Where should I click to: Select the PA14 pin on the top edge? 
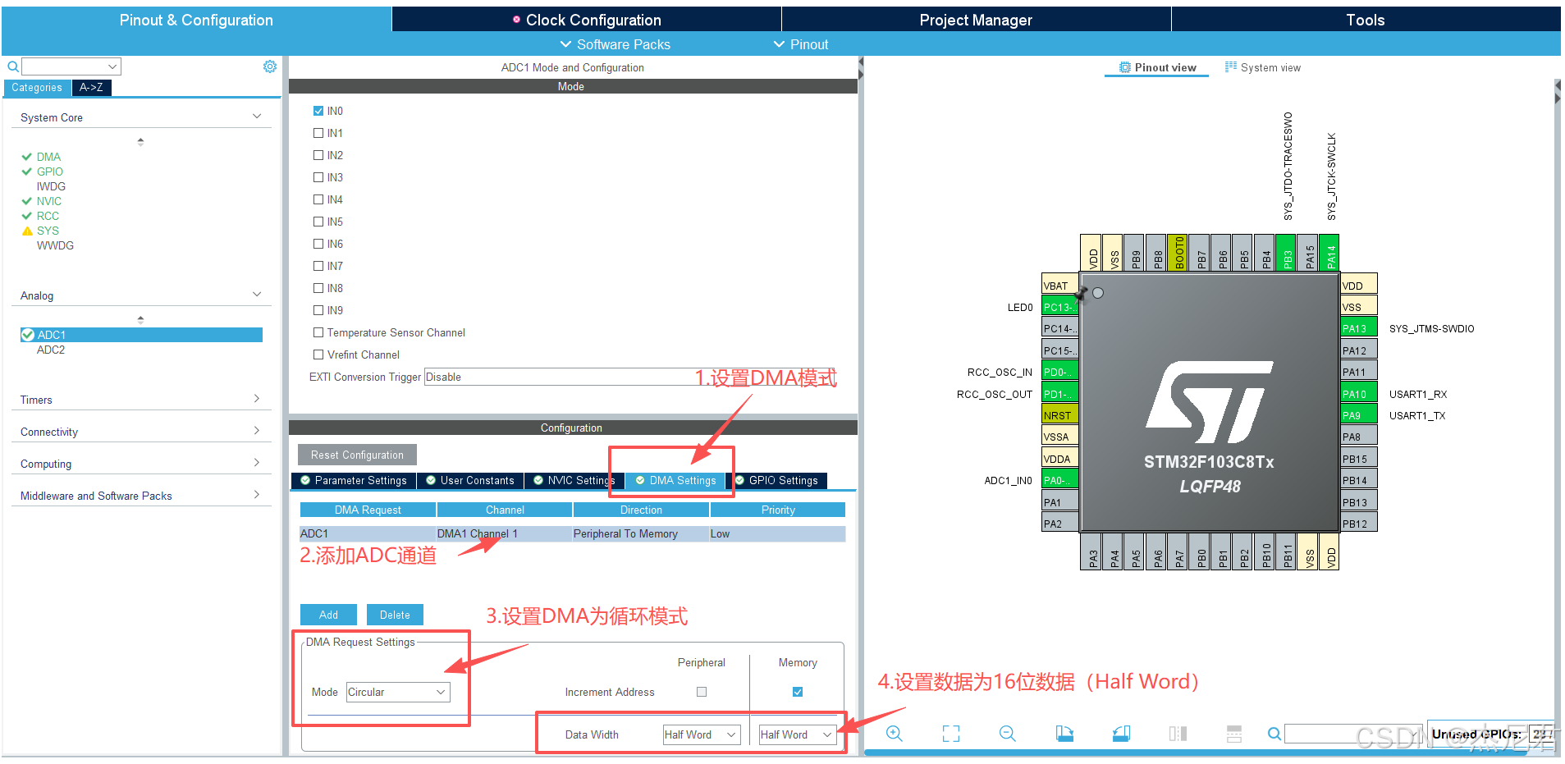(1330, 253)
